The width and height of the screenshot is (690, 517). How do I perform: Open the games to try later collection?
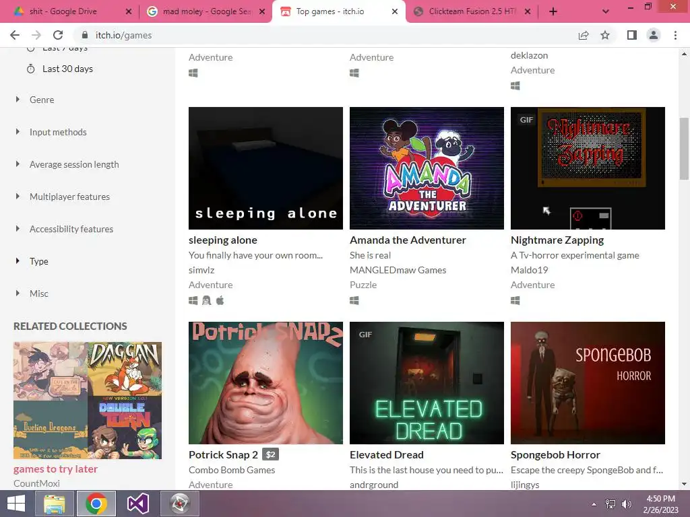click(x=55, y=469)
